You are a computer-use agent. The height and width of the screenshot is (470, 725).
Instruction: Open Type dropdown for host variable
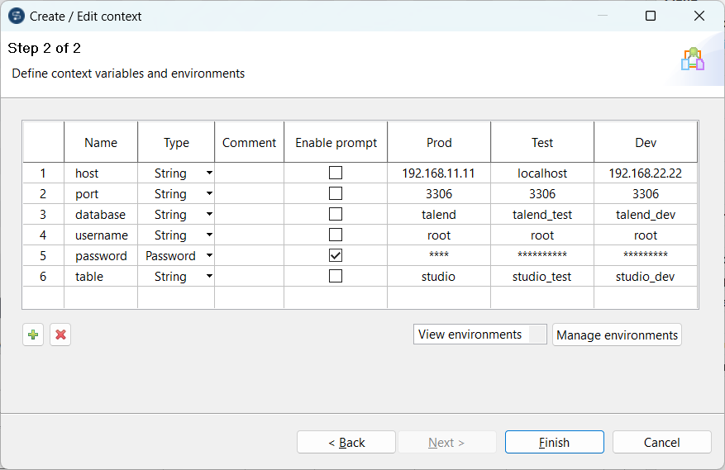click(x=209, y=173)
